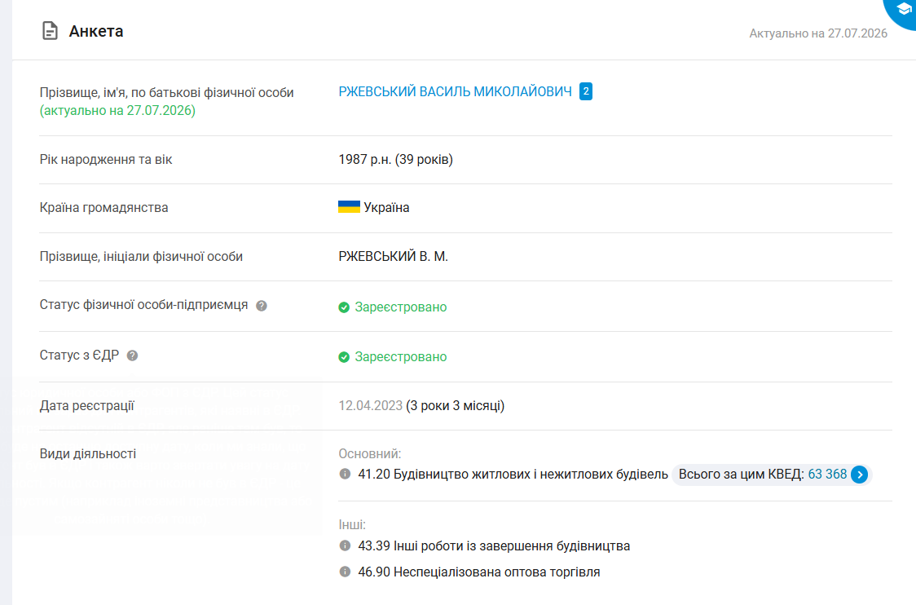916x605 pixels.
Task: Select the 'Україна' citizenship value
Action: tap(387, 208)
